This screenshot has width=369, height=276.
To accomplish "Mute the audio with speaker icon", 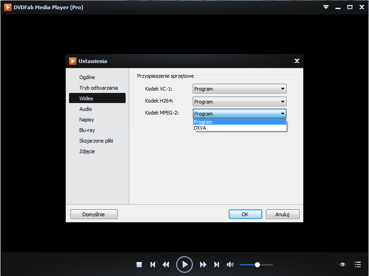I will [x=230, y=264].
